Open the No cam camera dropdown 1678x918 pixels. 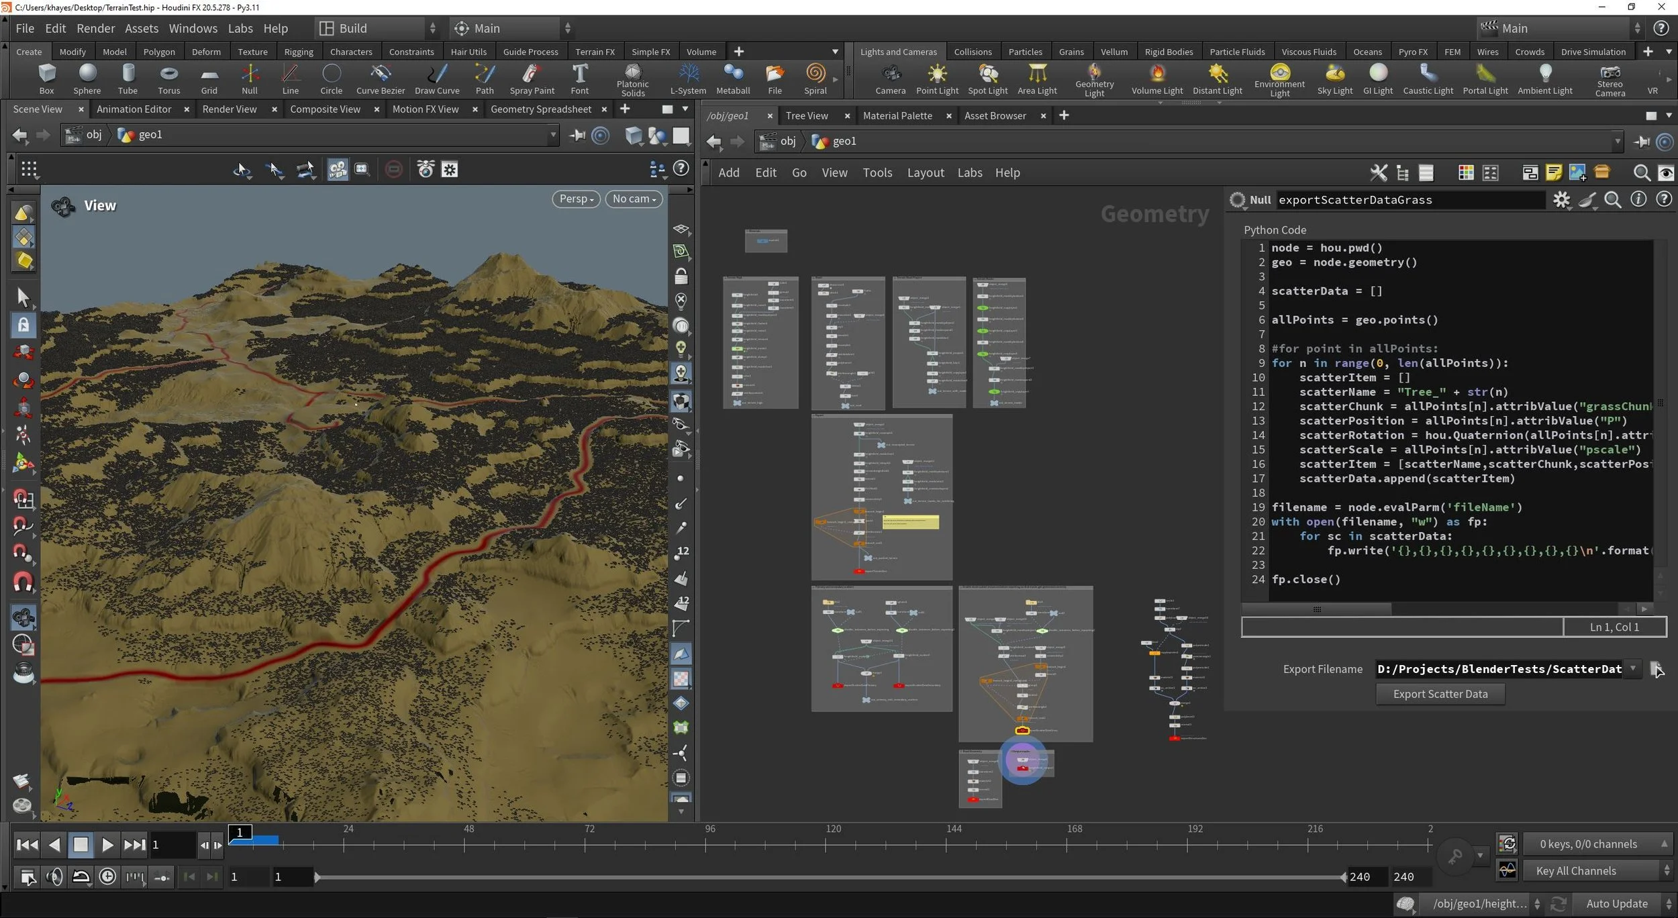tap(634, 199)
